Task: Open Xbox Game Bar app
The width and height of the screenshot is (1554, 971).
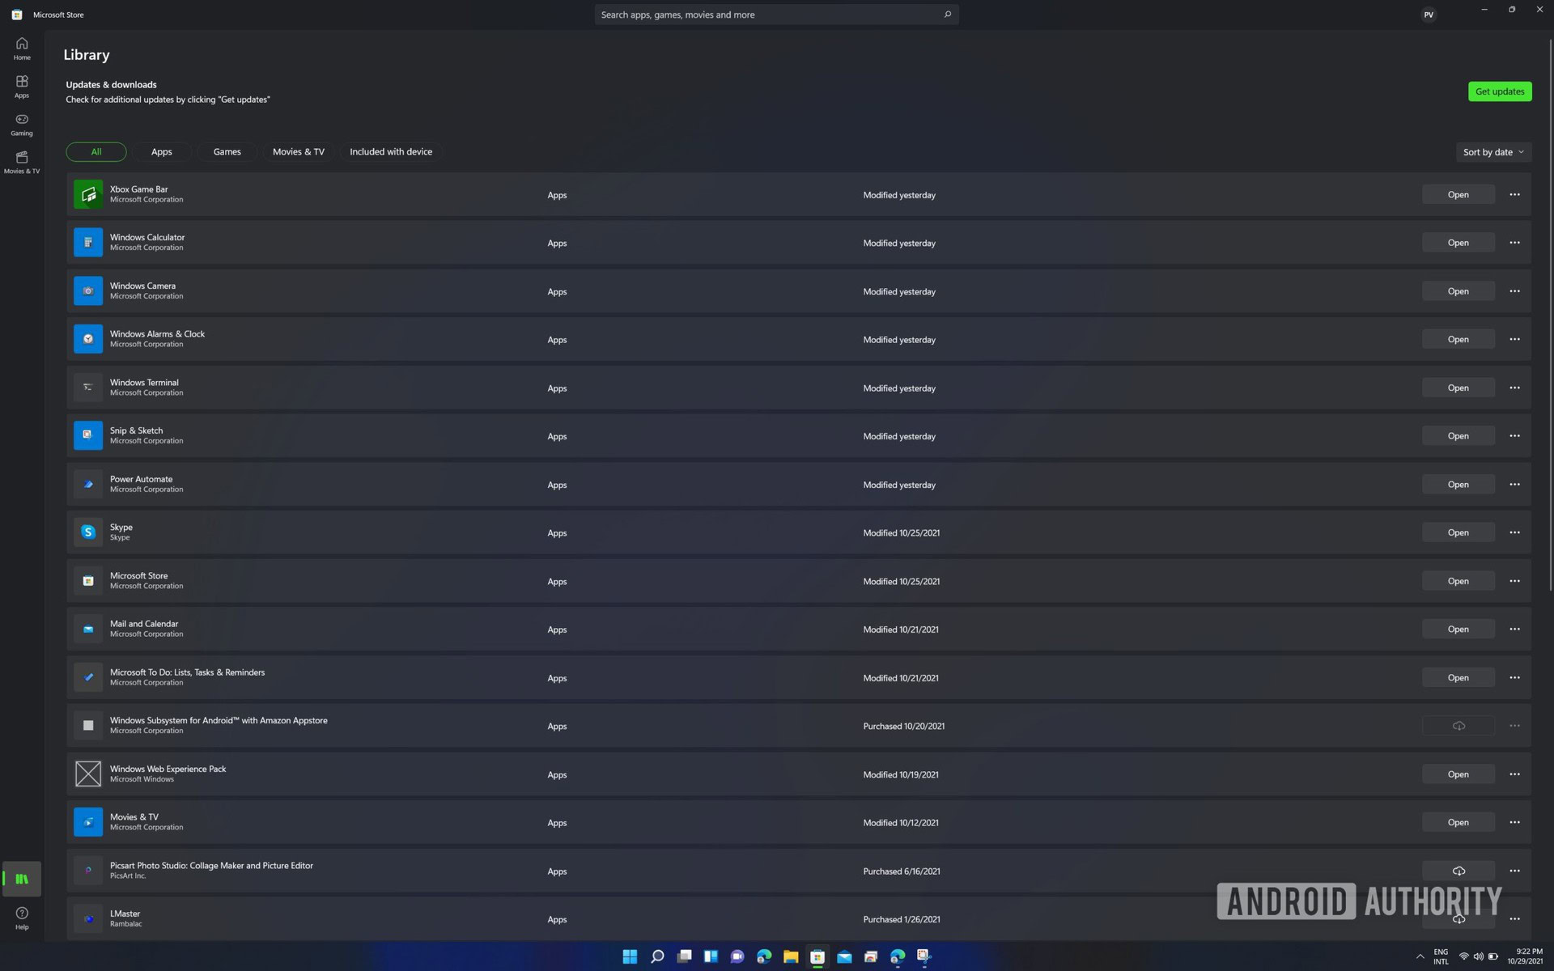Action: [x=1458, y=195]
